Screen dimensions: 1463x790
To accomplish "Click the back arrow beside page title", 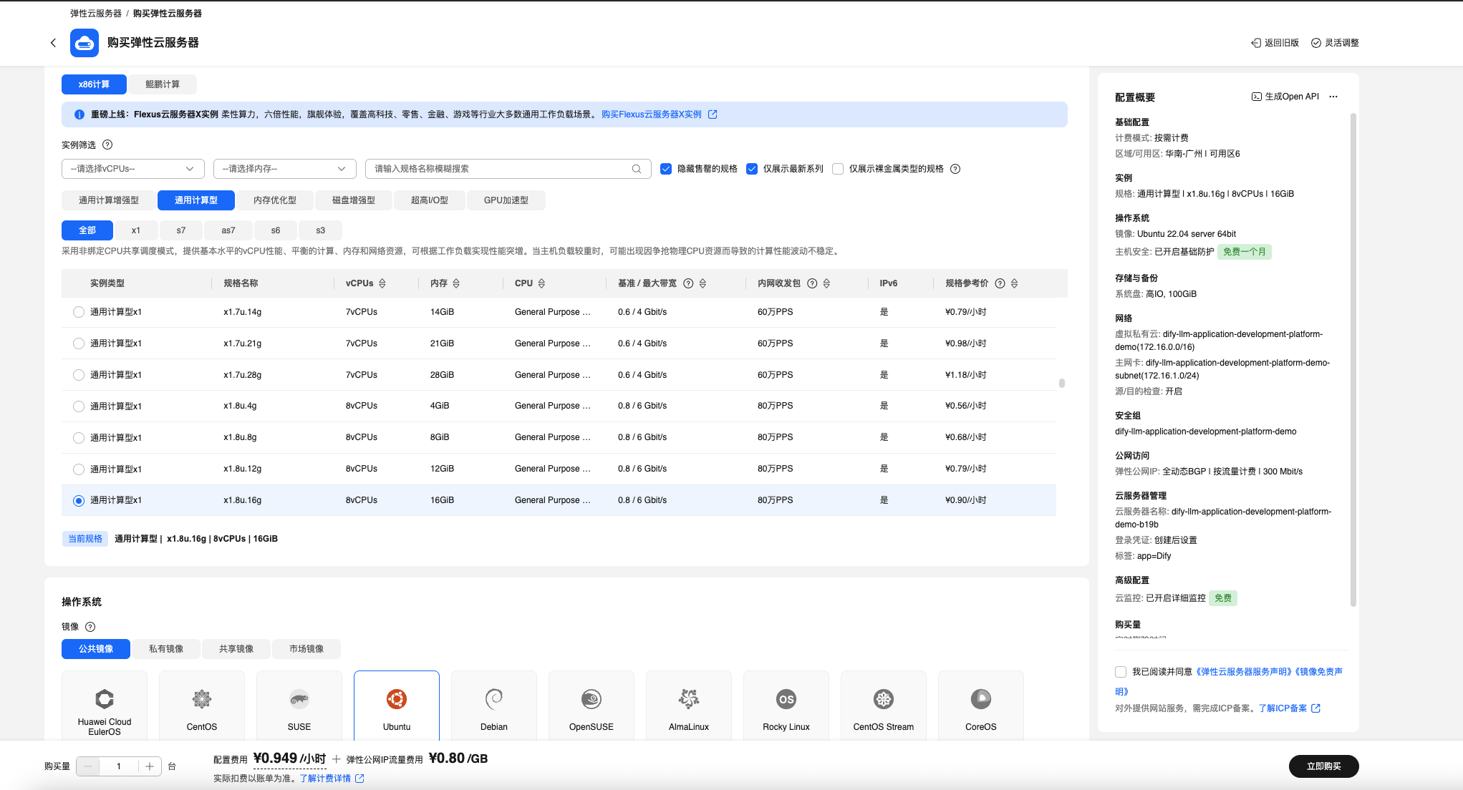I will (53, 43).
